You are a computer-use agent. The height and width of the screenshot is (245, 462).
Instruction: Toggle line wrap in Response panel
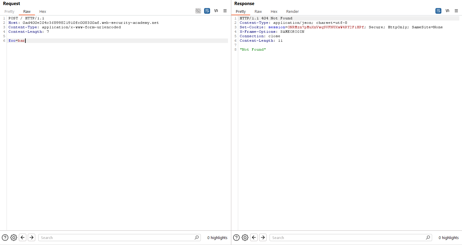coord(438,11)
